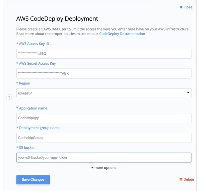Viewport: 199px width, 191px height.
Task: Click into the Application name field
Action: pos(104,118)
